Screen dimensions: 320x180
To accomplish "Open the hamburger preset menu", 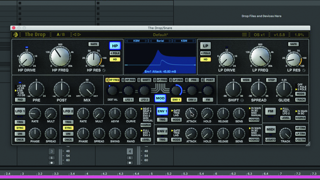I will [244, 35].
